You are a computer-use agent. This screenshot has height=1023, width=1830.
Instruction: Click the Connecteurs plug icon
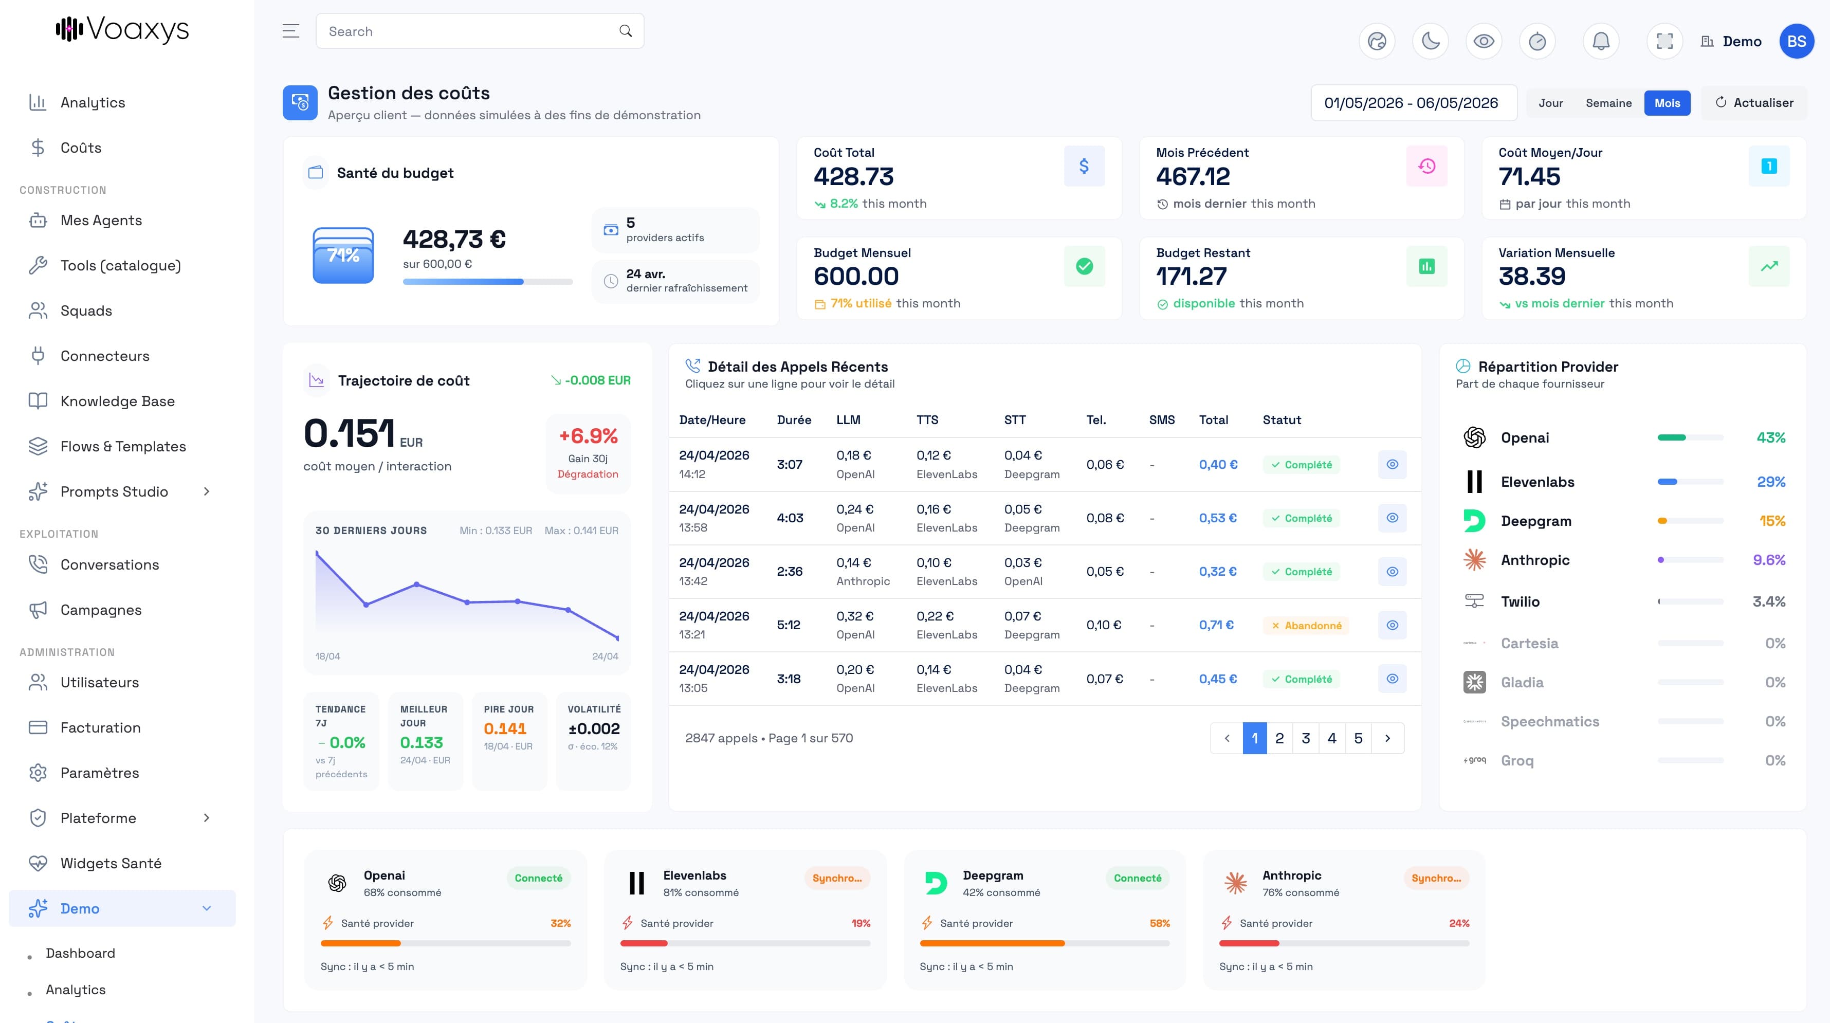[x=38, y=356]
